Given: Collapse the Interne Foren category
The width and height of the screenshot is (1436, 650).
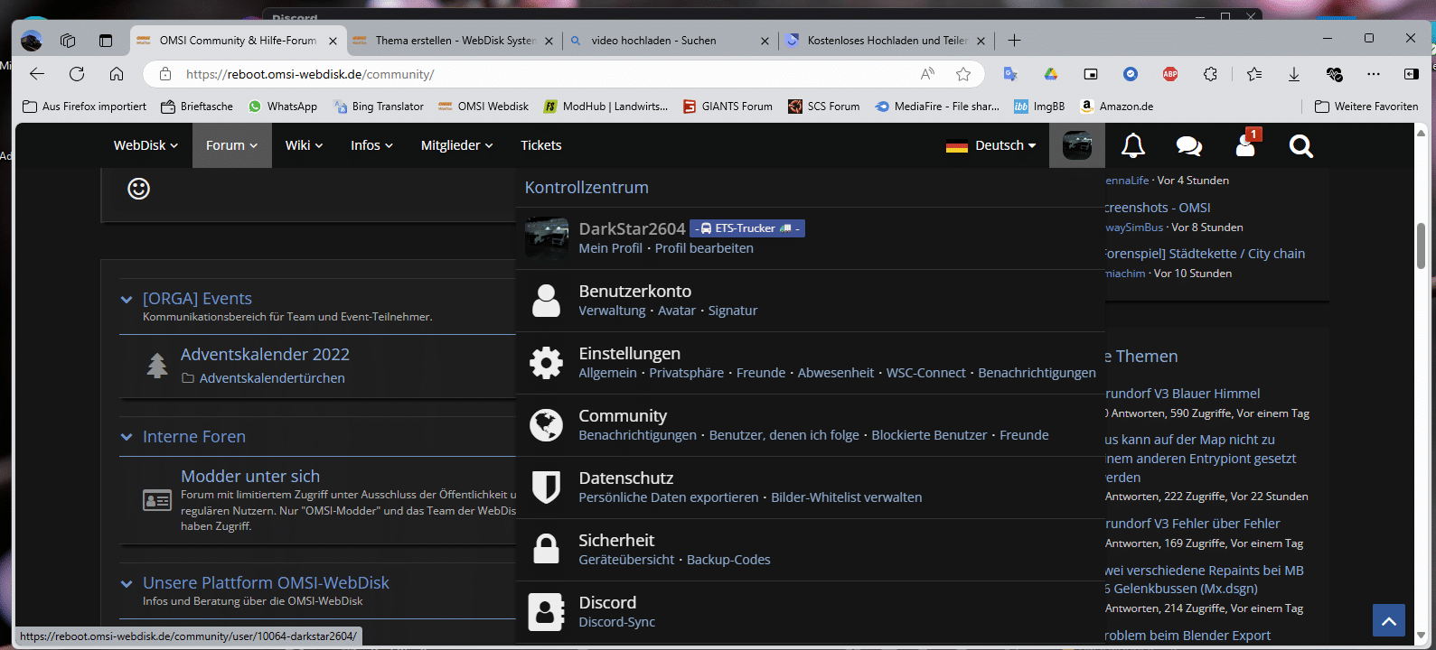Looking at the screenshot, I should pyautogui.click(x=127, y=438).
